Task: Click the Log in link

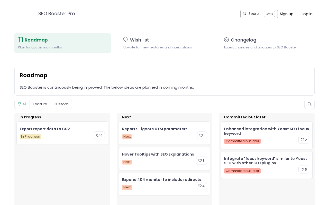Action: tap(307, 14)
